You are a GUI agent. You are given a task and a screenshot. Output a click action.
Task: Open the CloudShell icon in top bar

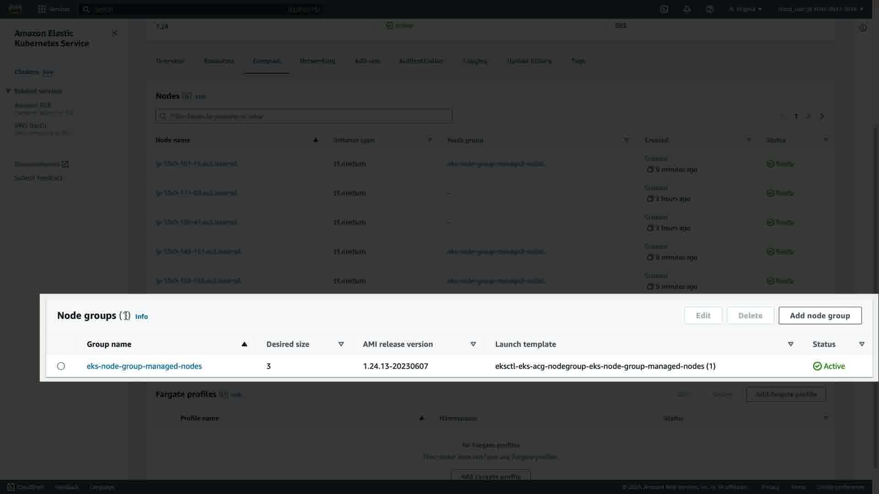[x=664, y=9]
